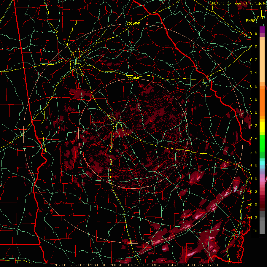Pick the pink color band on scale

coord(262,180)
